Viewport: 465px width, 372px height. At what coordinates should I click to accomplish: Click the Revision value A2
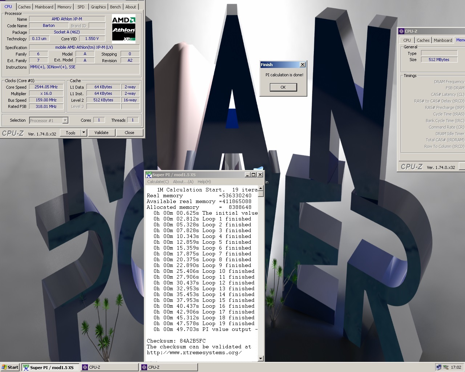[x=130, y=61]
